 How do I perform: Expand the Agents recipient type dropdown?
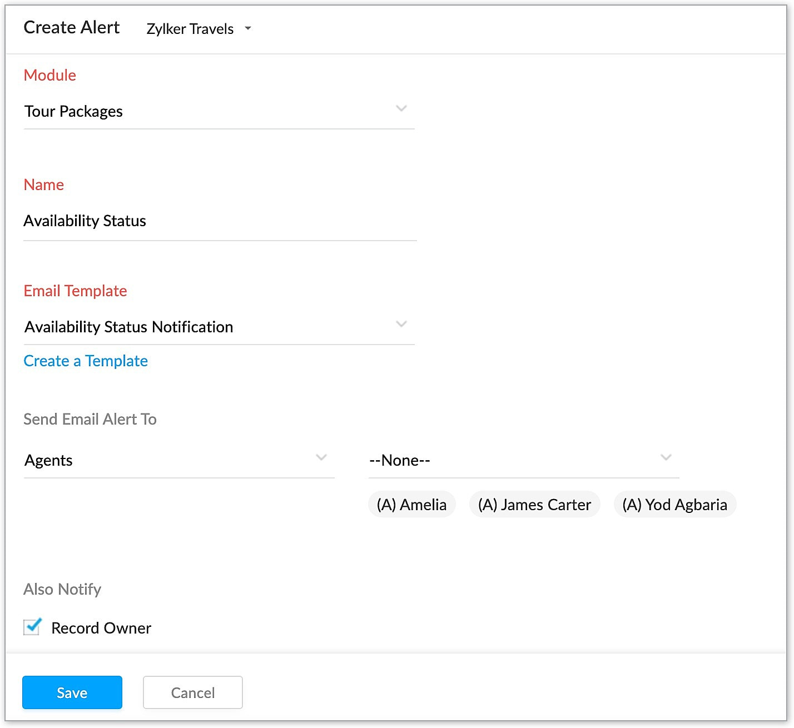click(x=179, y=460)
